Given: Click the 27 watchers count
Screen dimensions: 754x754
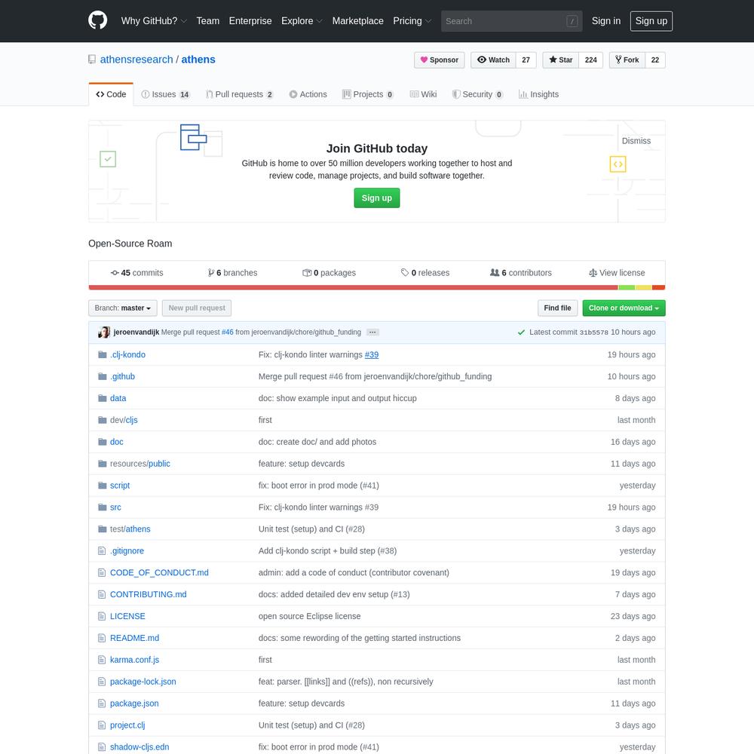Looking at the screenshot, I should pos(526,60).
